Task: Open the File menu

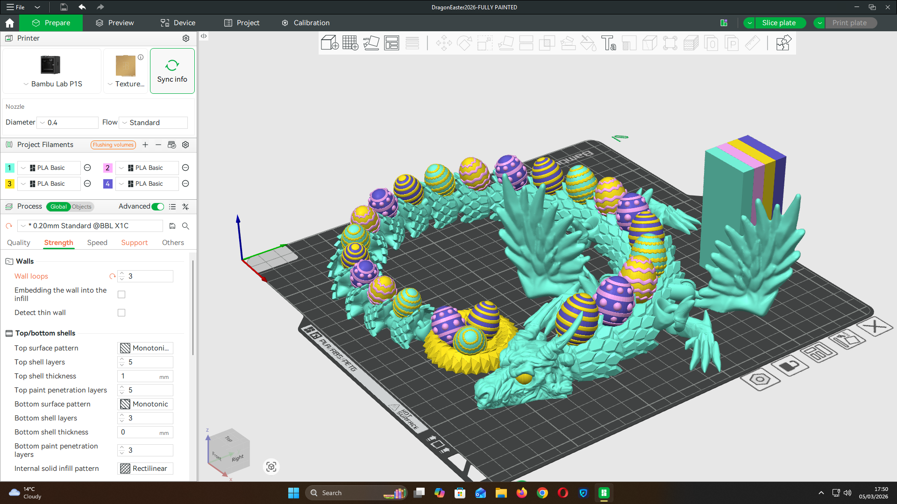Action: [x=15, y=7]
